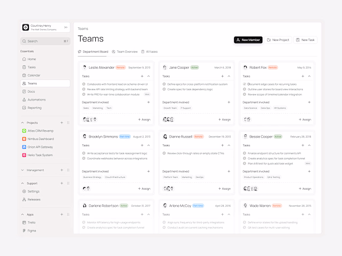The image size is (342, 256).
Task: Add a department to Jane Cooper's card
Action: tap(229, 102)
